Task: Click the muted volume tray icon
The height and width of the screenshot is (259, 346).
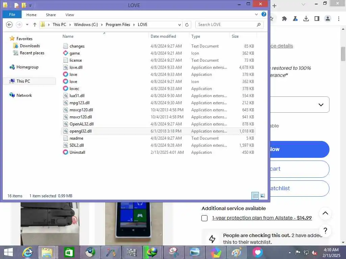Action: 314,253
